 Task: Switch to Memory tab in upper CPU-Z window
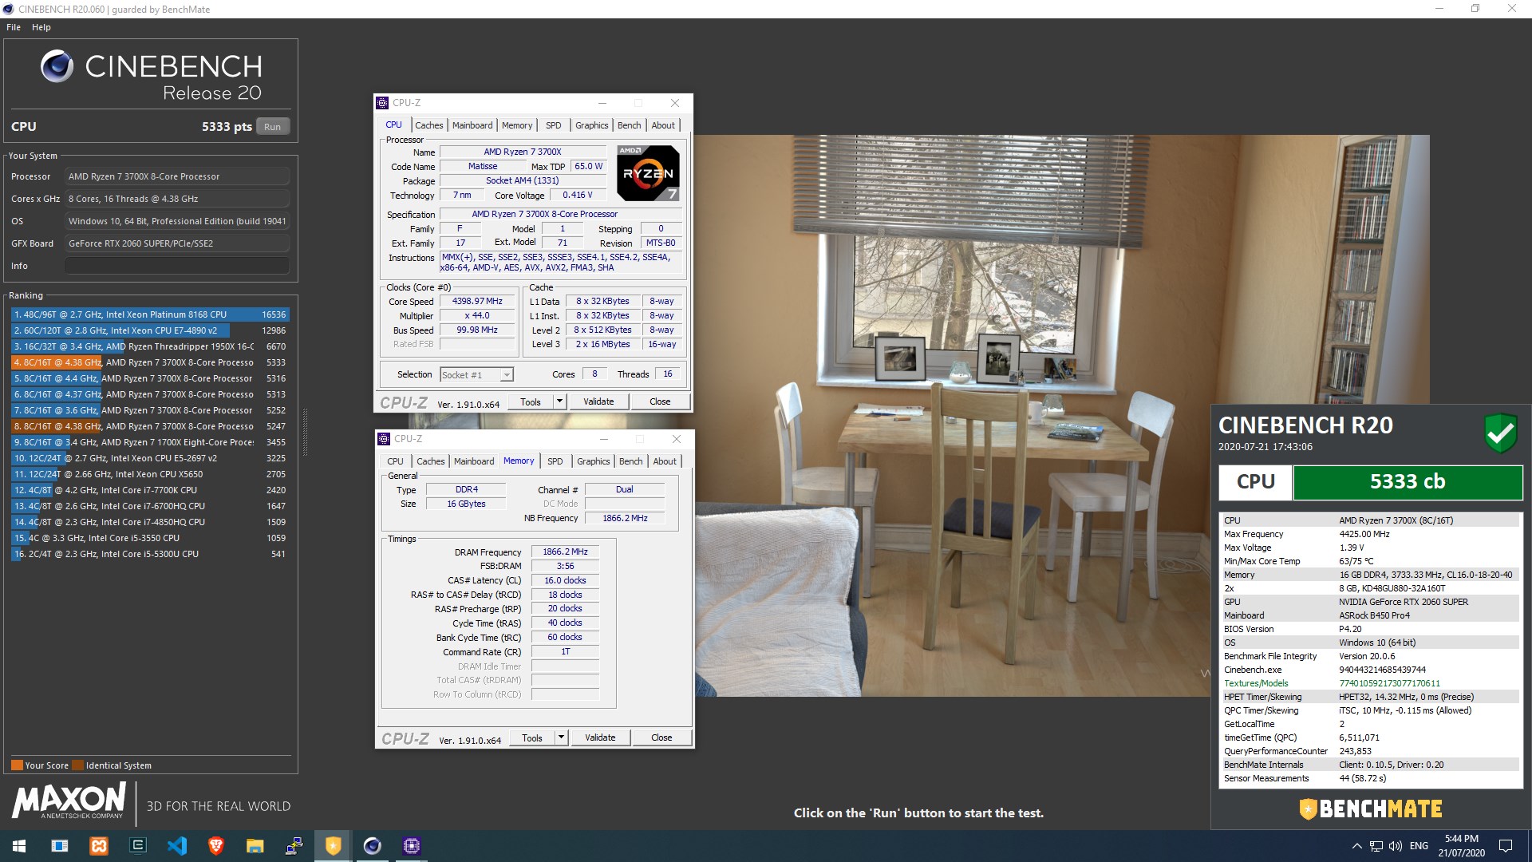pyautogui.click(x=517, y=125)
